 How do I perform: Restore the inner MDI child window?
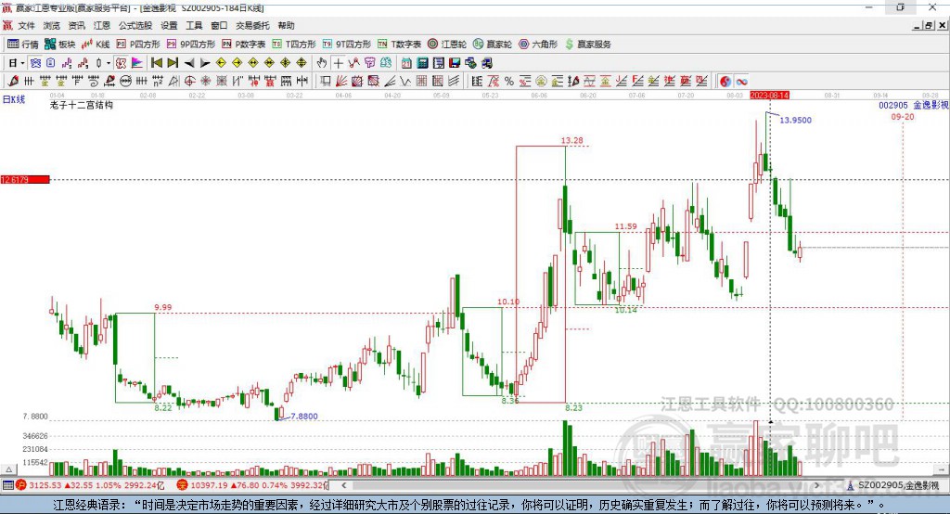click(929, 25)
